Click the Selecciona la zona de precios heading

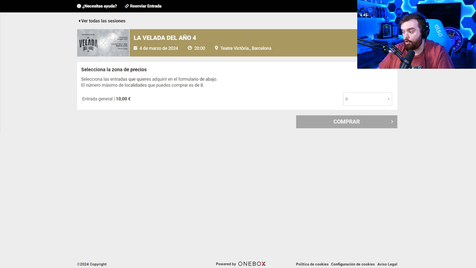pyautogui.click(x=114, y=70)
